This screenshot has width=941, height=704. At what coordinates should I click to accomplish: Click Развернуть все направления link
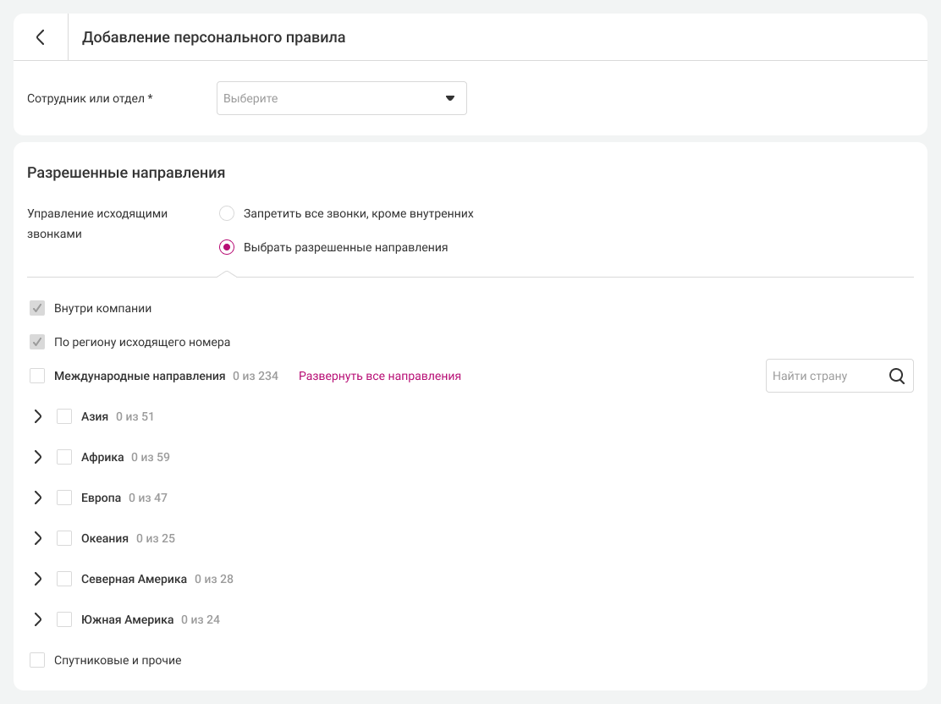click(x=379, y=376)
